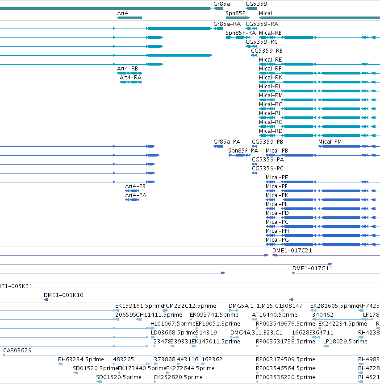Select the Mical-RD transcript label
This screenshot has height=384, width=380.
tap(271, 131)
